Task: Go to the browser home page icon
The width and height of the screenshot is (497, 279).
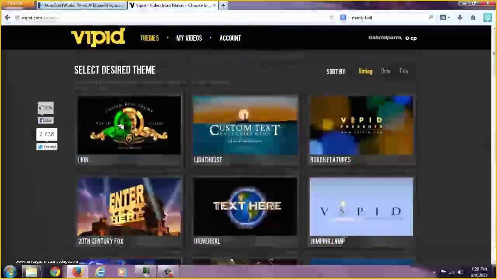Action: point(473,17)
